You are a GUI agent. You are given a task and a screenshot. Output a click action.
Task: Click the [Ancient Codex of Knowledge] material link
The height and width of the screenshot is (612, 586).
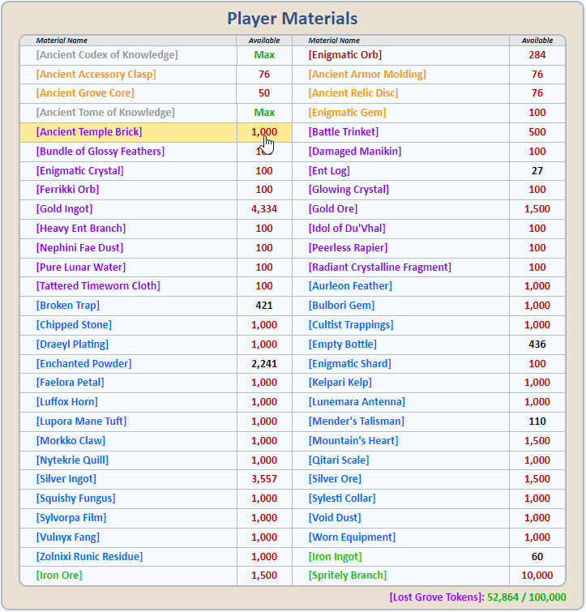click(x=107, y=55)
